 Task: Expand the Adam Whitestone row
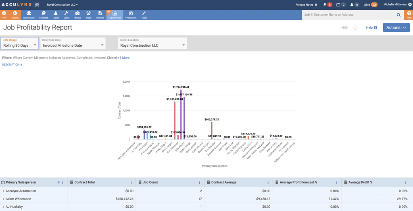point(4,199)
